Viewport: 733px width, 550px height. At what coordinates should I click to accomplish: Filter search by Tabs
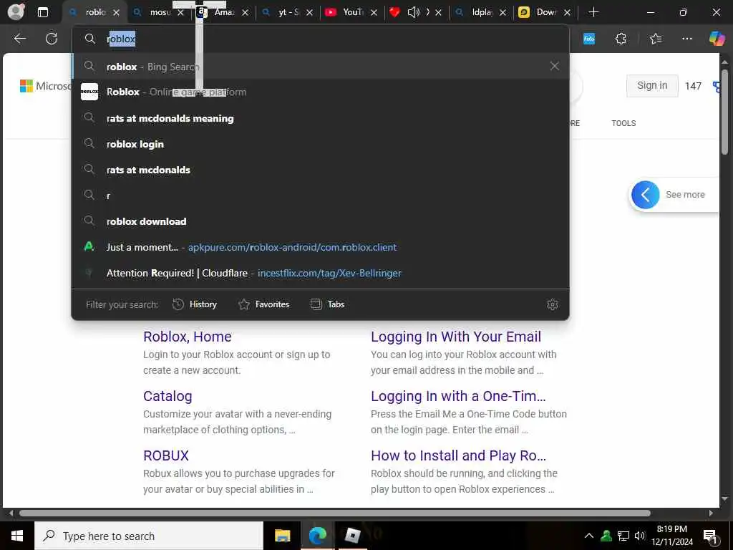tap(327, 304)
